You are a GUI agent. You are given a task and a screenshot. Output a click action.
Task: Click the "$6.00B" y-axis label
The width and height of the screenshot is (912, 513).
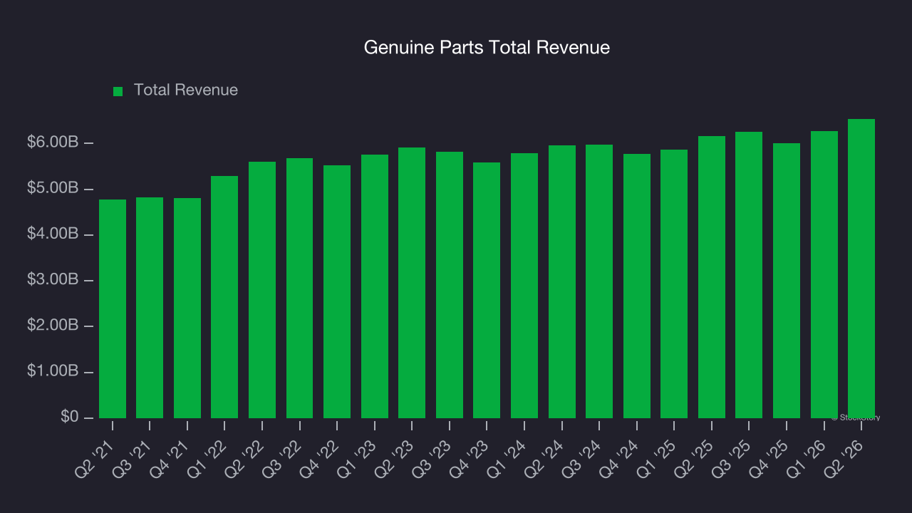[53, 142]
